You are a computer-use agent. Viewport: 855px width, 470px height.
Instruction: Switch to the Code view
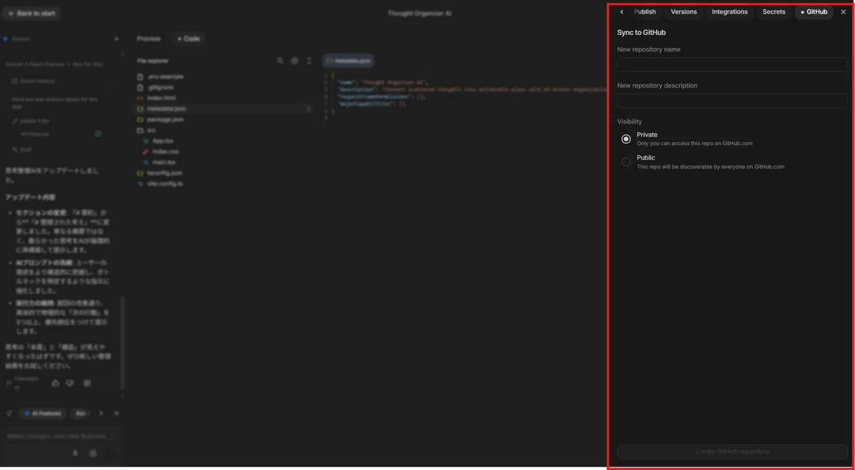[189, 38]
